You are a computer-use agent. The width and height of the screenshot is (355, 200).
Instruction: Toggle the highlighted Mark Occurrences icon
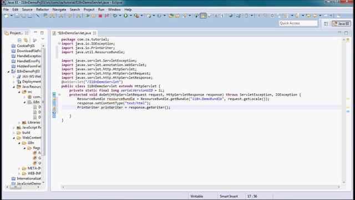click(204, 16)
